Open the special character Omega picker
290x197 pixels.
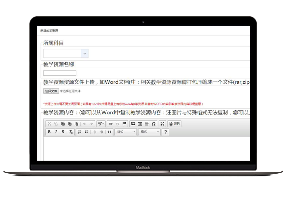click(153, 124)
